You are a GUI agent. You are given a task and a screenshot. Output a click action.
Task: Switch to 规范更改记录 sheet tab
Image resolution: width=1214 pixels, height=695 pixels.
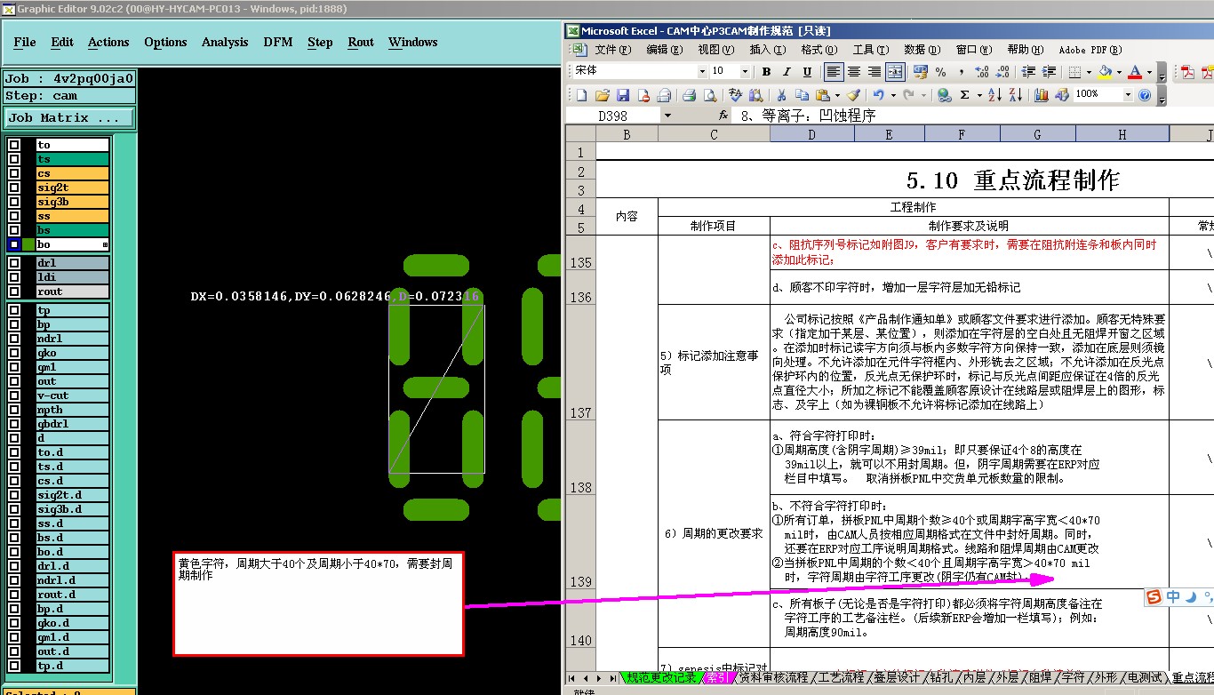click(660, 677)
